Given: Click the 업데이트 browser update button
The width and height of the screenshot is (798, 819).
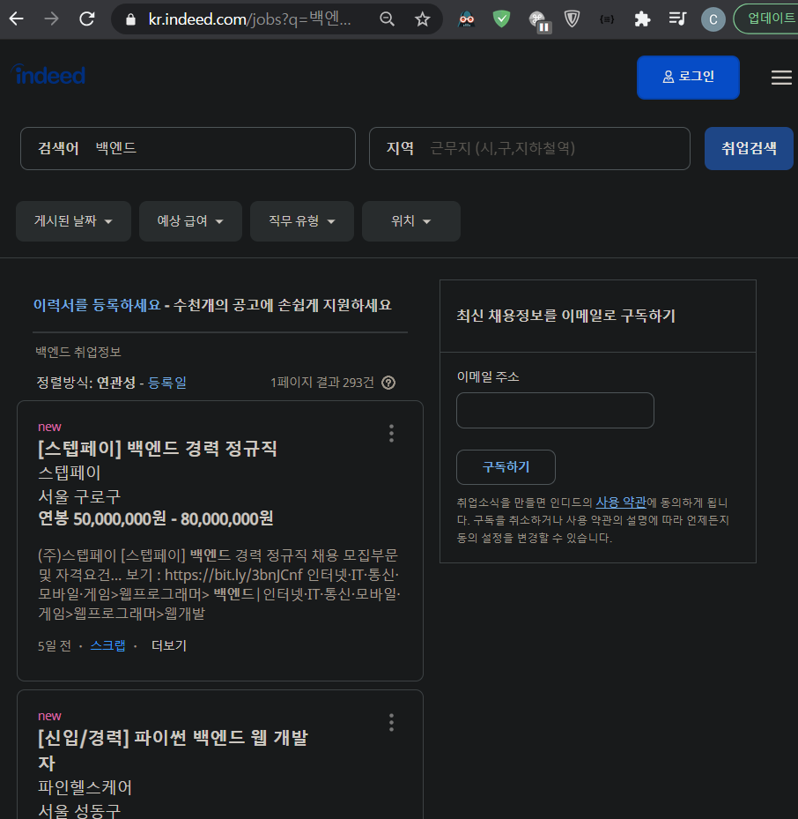Looking at the screenshot, I should click(765, 19).
